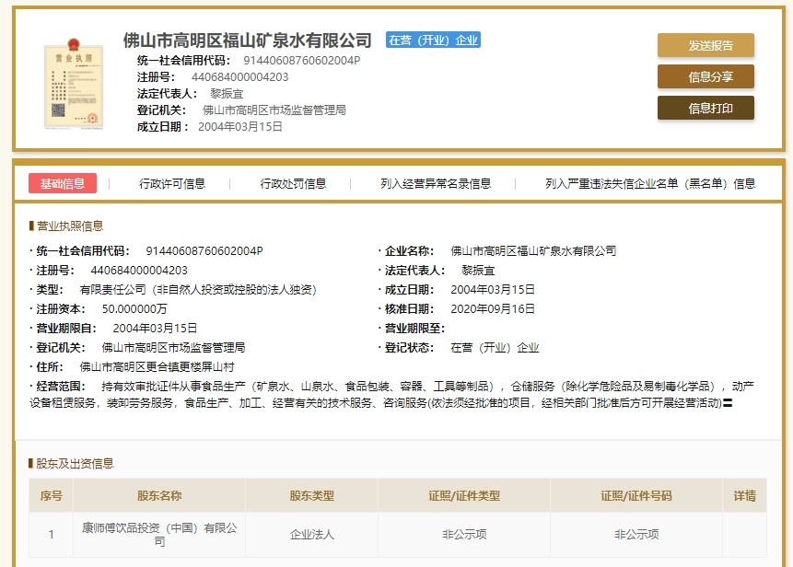Click header legal representative 黎振宜

click(x=227, y=94)
